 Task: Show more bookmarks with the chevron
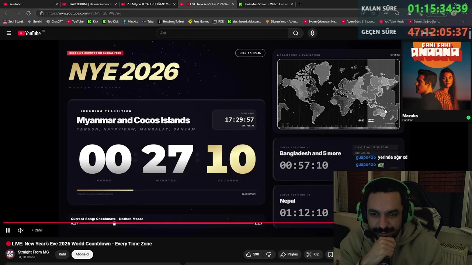pyautogui.click(x=464, y=22)
